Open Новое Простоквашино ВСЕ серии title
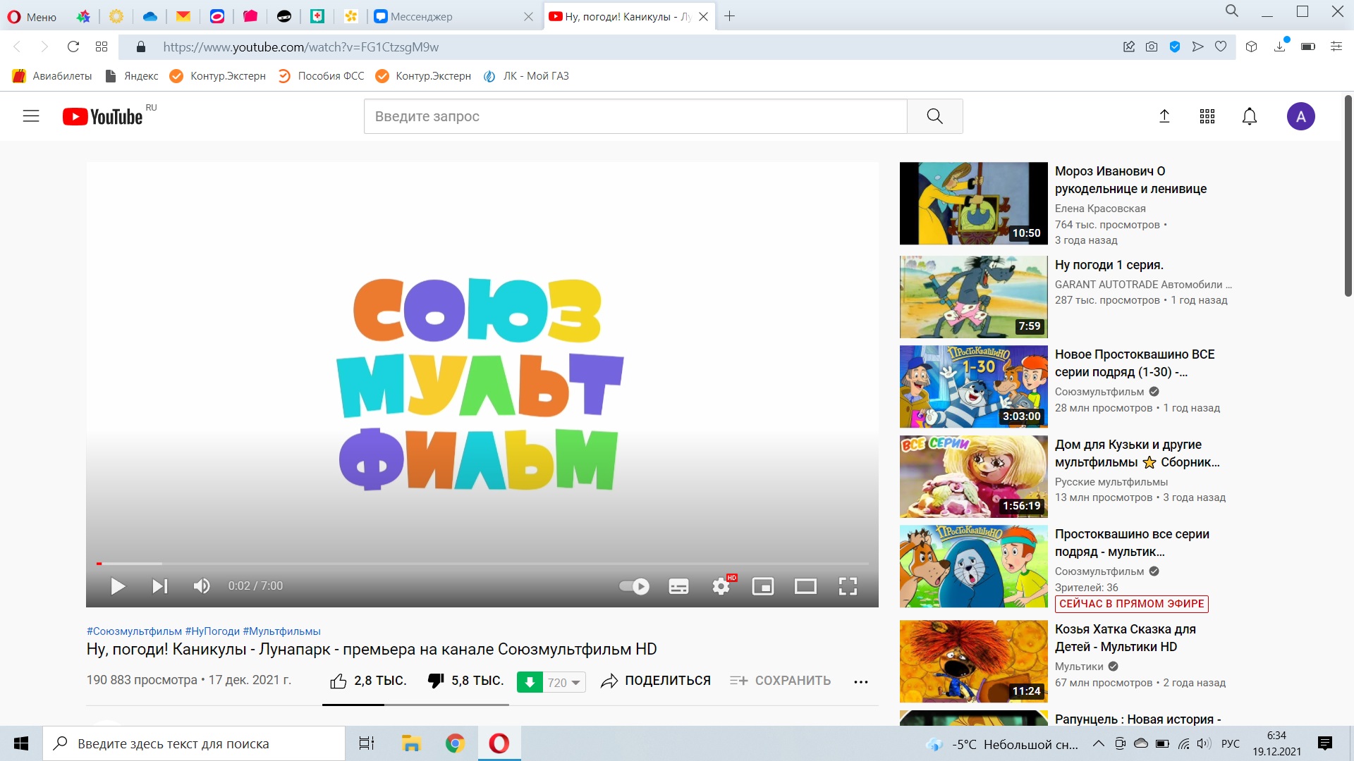This screenshot has width=1354, height=761. 1135,363
